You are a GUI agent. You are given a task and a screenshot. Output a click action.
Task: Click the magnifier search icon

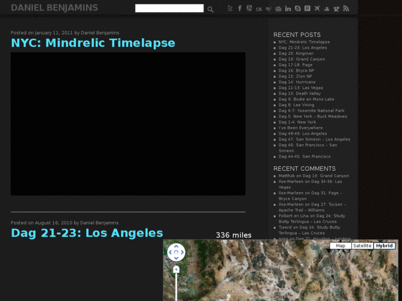click(210, 9)
